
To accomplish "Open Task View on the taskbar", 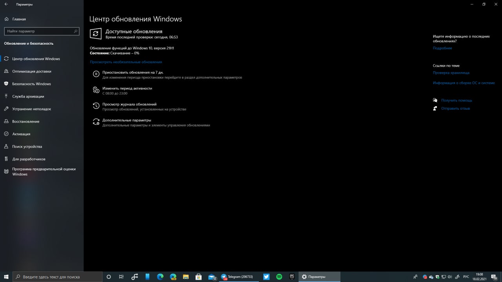I will (122, 277).
